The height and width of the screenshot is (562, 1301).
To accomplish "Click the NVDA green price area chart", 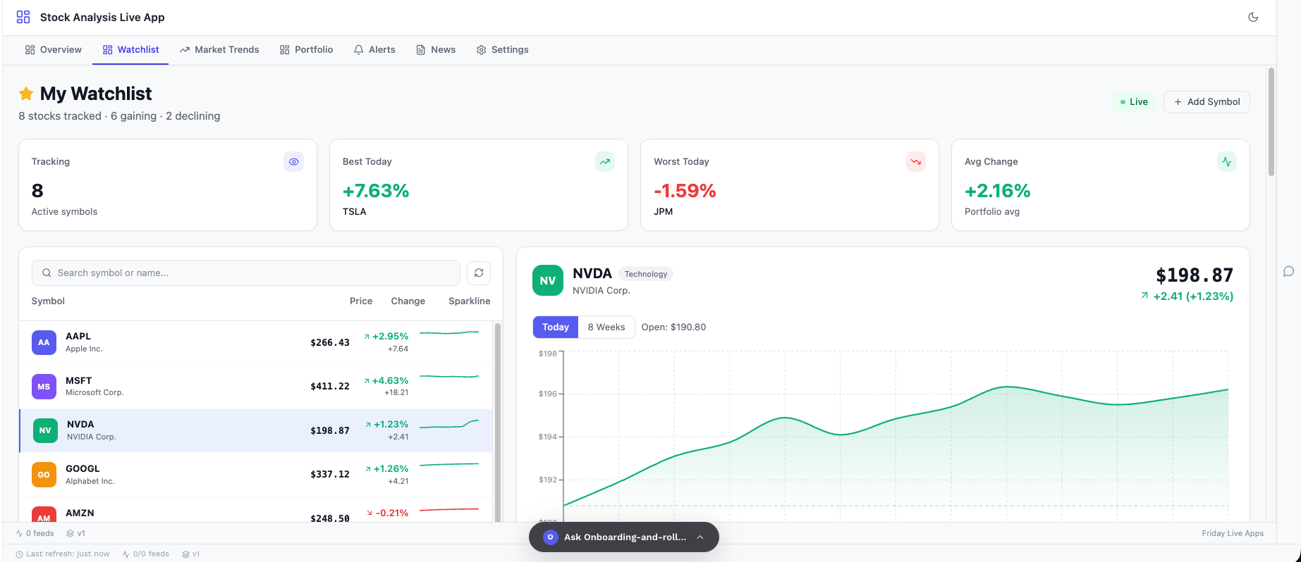I will click(x=896, y=437).
